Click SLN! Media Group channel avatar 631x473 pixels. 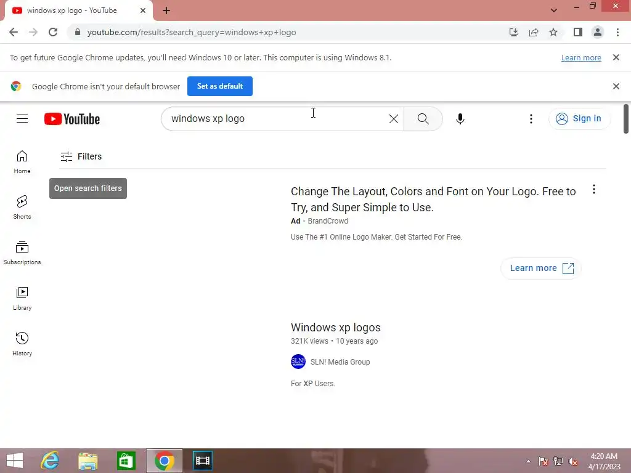coord(298,362)
